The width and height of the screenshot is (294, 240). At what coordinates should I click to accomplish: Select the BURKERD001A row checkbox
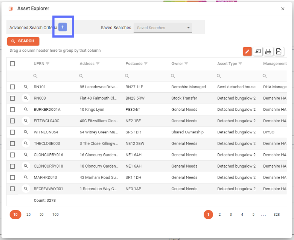(13, 110)
